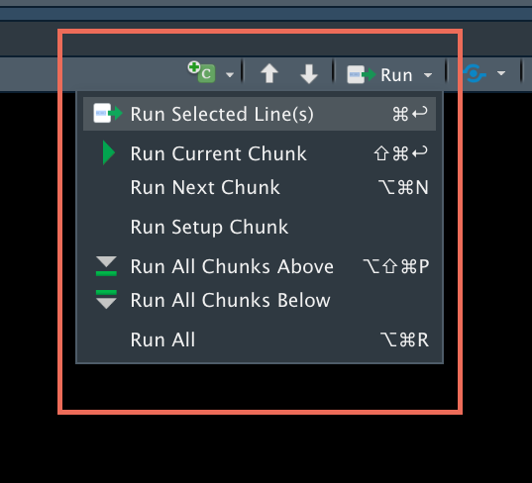Choose Run All Chunks Below

coord(260,300)
